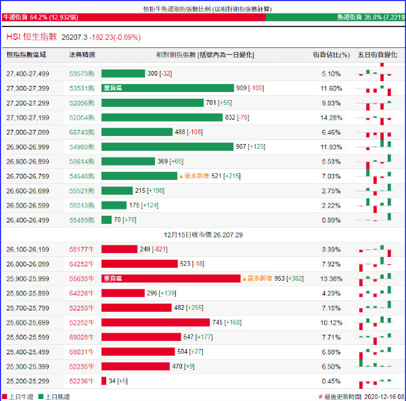406x401 pixels.
Task: Click green 重貨區 bar for 27,300-27,399
Action: tap(168, 88)
